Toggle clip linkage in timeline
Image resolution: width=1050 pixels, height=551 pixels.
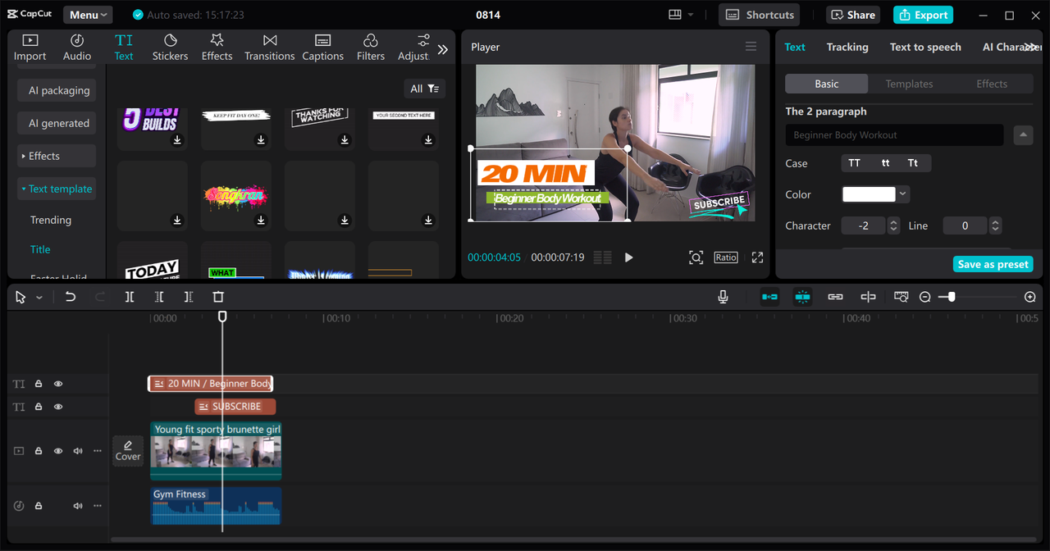835,297
